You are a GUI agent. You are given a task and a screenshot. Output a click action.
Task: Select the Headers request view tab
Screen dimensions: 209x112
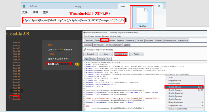pyautogui.click(x=102, y=59)
